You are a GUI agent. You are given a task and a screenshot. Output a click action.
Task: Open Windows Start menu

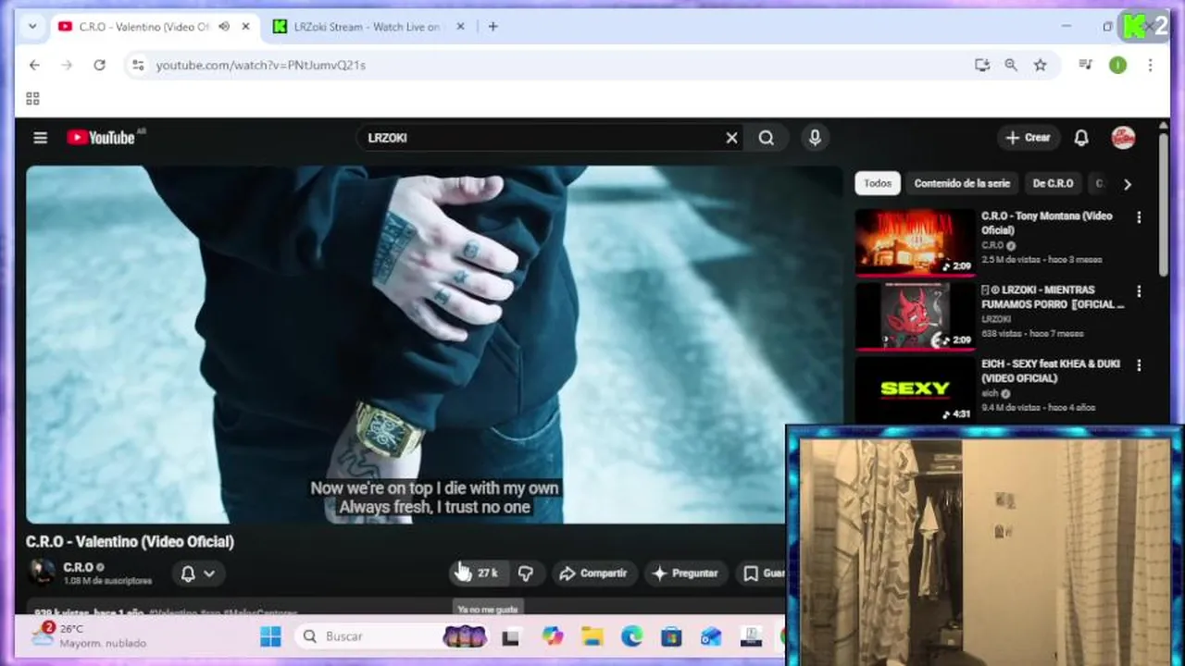pos(270,636)
